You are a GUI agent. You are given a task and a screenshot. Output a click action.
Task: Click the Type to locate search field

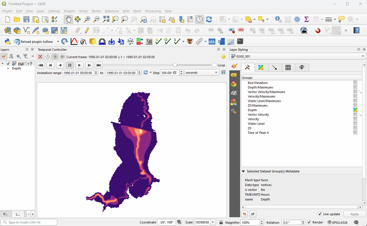[x=29, y=222]
